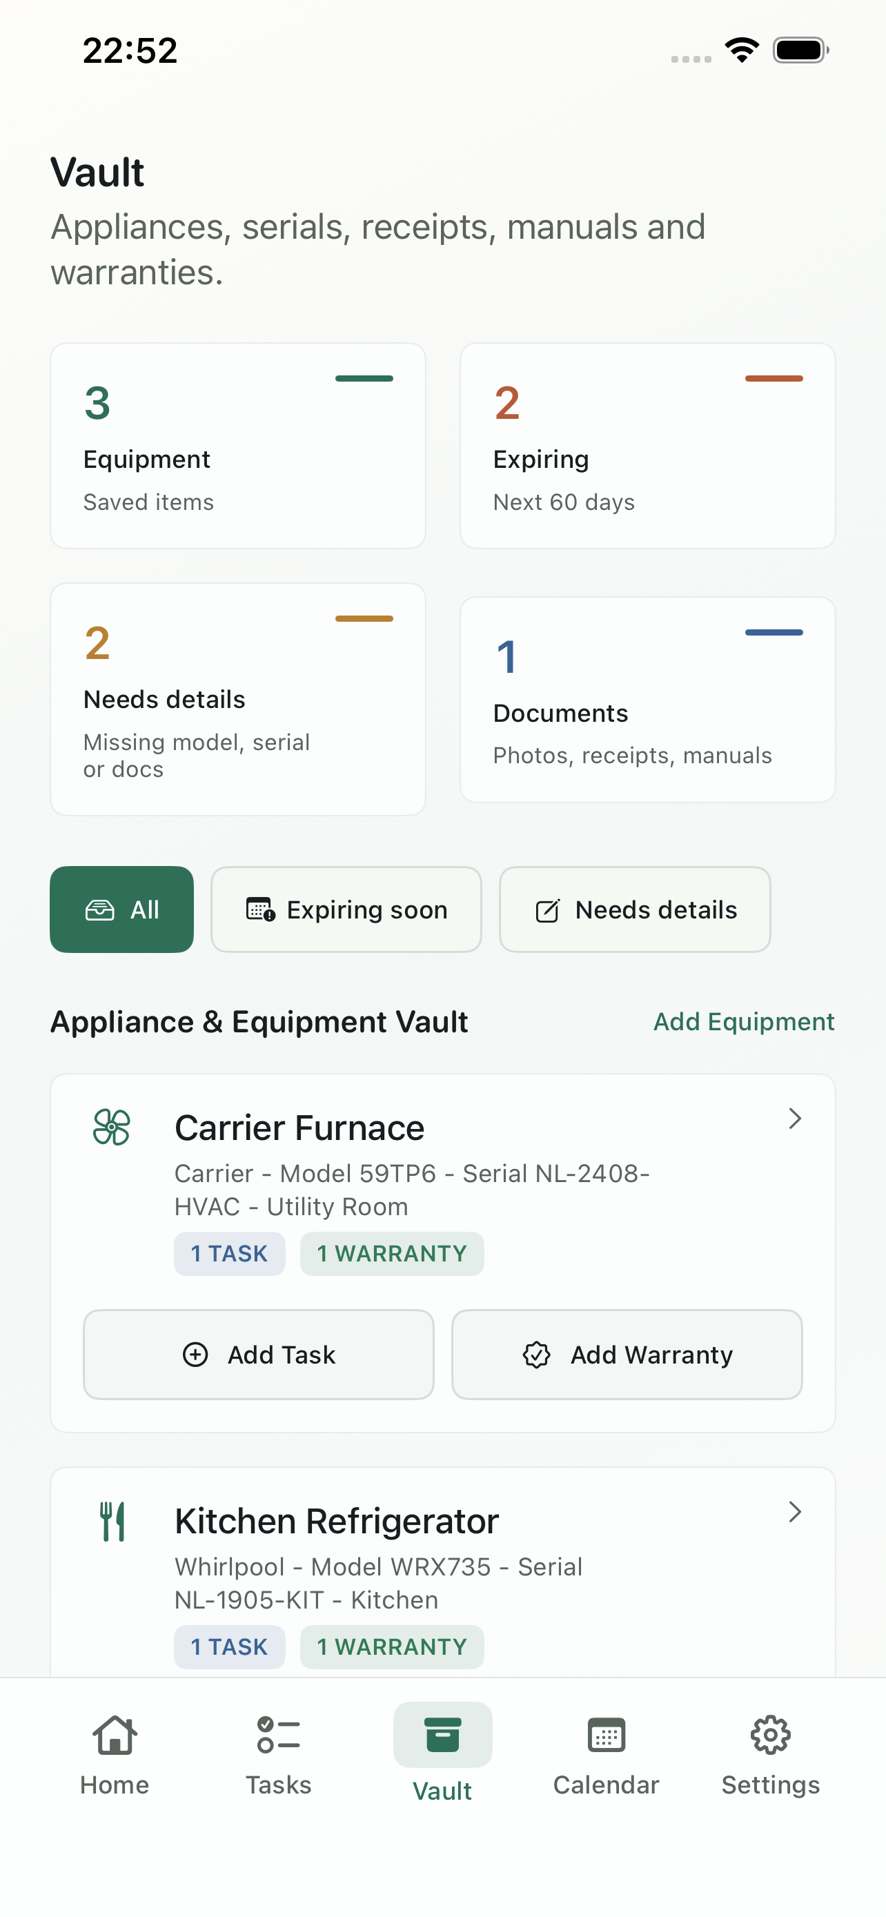Filter by Expiring soon
The image size is (886, 1917).
[x=346, y=910]
